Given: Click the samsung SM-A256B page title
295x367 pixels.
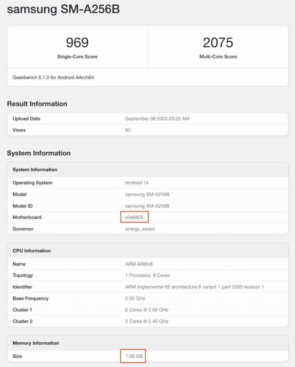Looking at the screenshot, I should pos(63,10).
